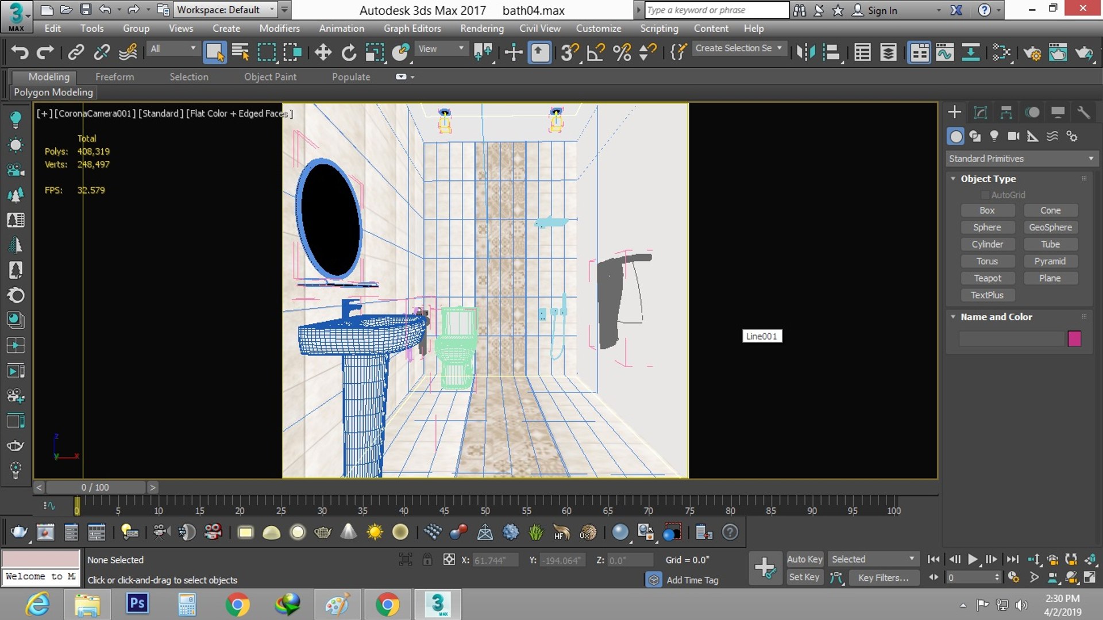This screenshot has height=620, width=1103.
Task: Select the Rotate tool
Action: [x=349, y=52]
